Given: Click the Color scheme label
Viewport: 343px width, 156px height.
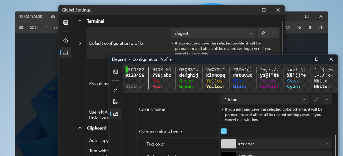Looking at the screenshot, I should pos(152,109).
